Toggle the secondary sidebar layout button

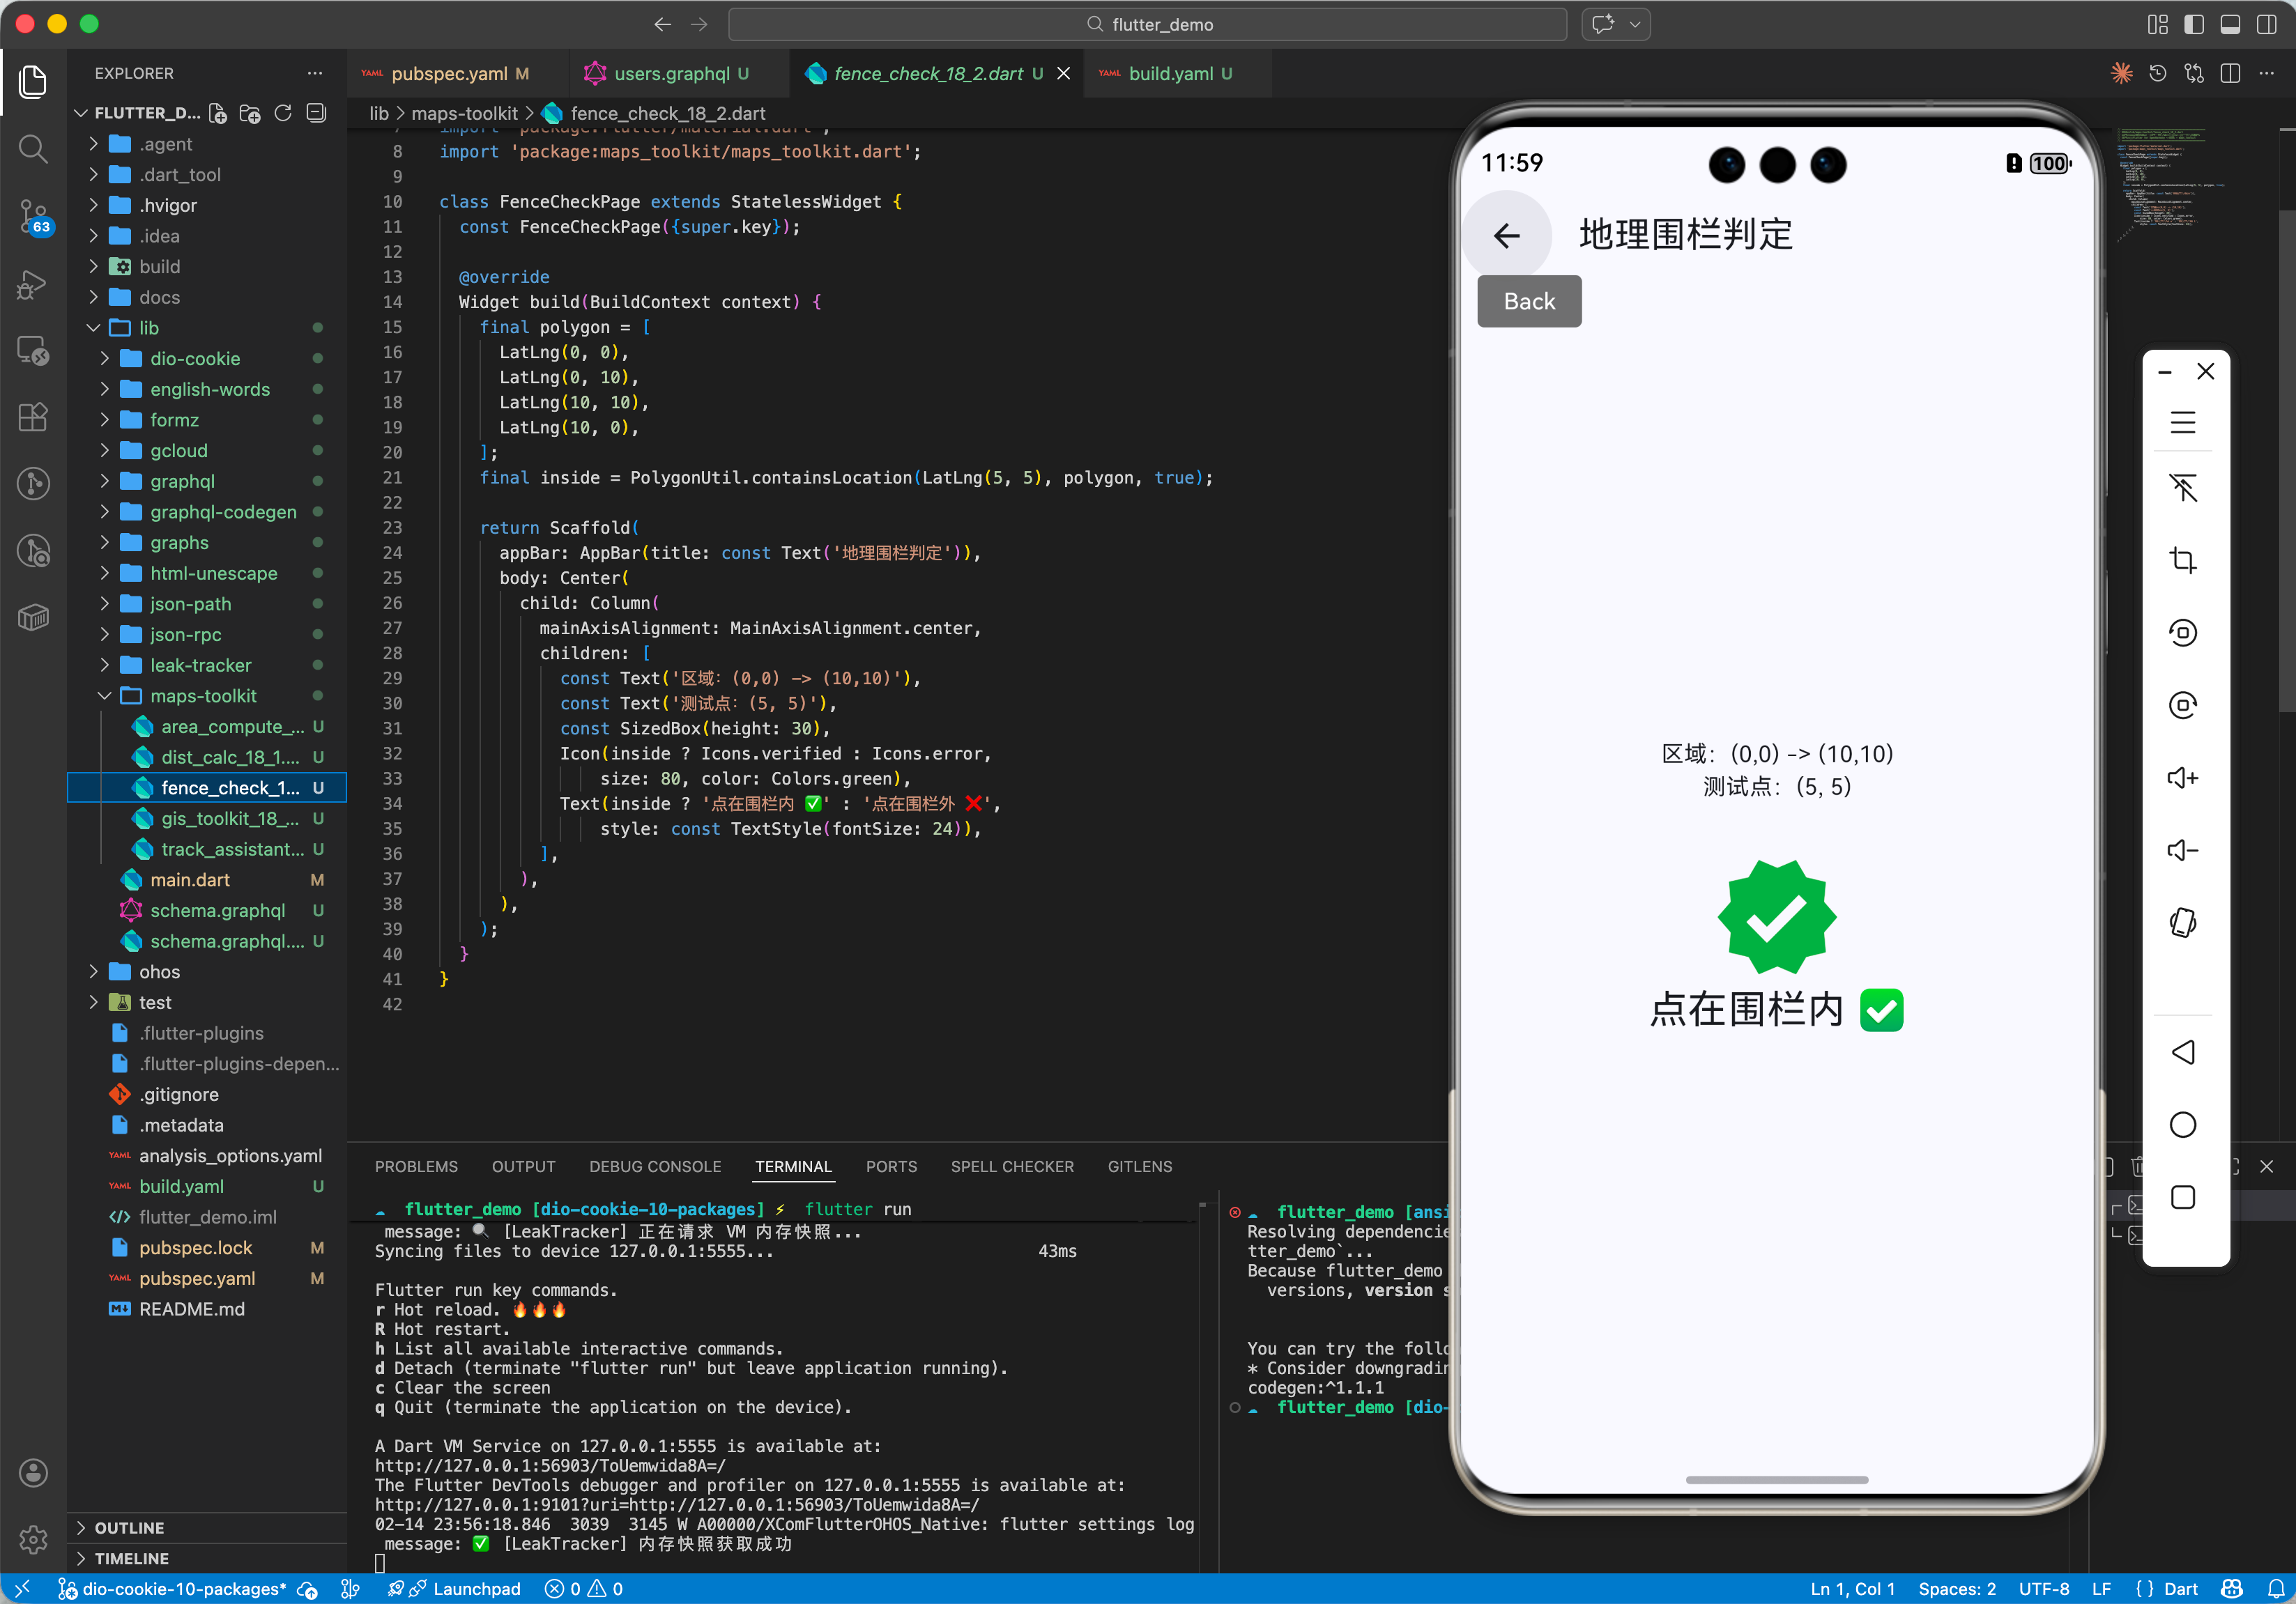click(x=2266, y=24)
